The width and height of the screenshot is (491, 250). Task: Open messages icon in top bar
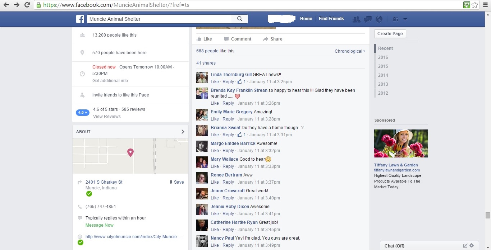point(367,19)
